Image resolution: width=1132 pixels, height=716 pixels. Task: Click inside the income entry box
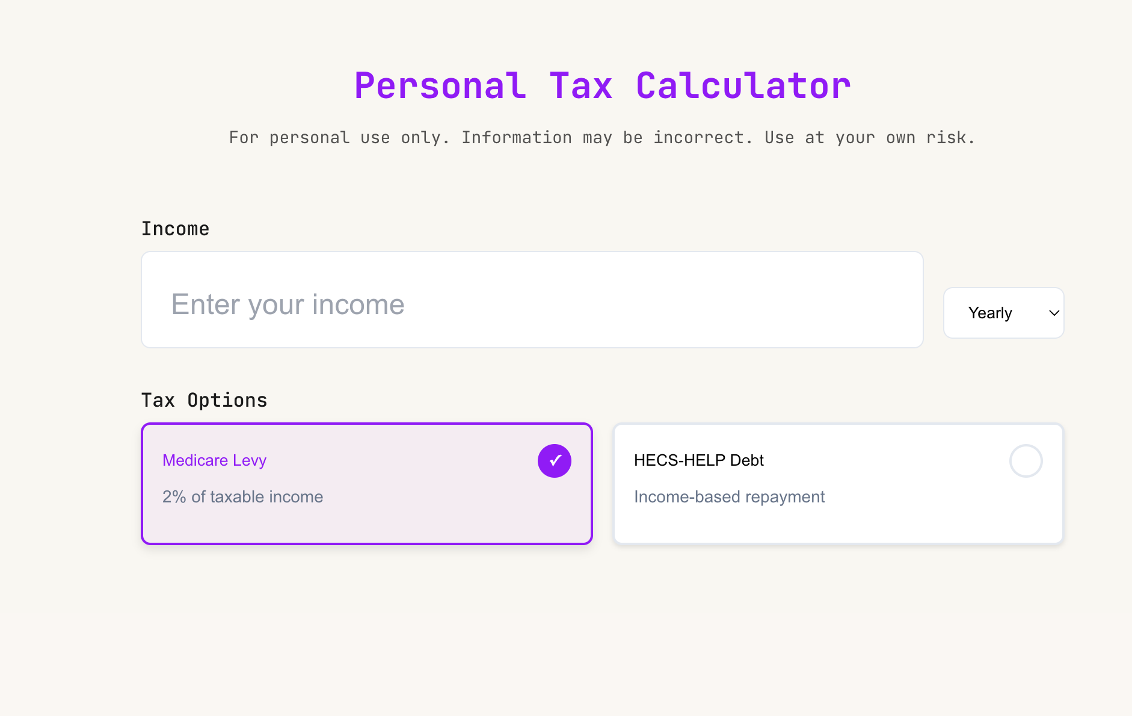(532, 299)
